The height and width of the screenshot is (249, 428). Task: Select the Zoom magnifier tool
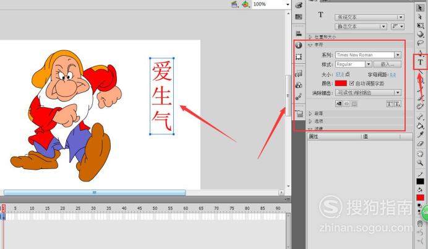coord(421,163)
